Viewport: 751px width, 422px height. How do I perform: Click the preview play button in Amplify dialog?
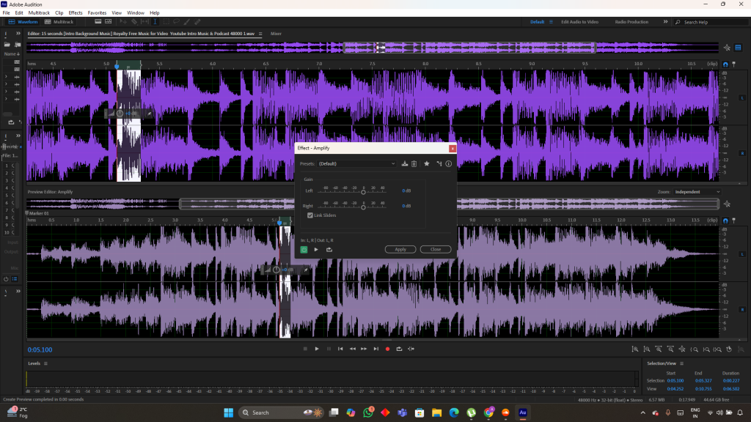[x=316, y=249]
